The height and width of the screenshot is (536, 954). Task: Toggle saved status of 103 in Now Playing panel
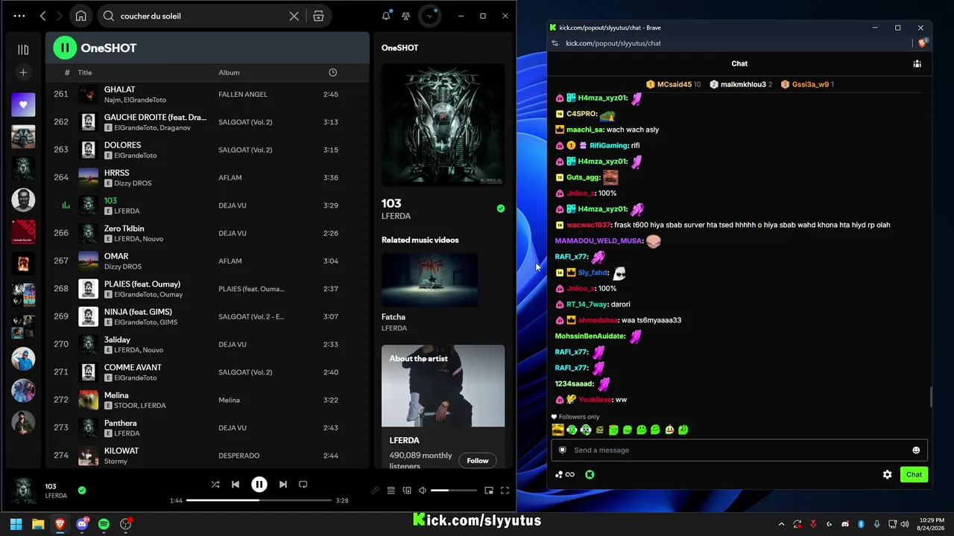pos(501,208)
